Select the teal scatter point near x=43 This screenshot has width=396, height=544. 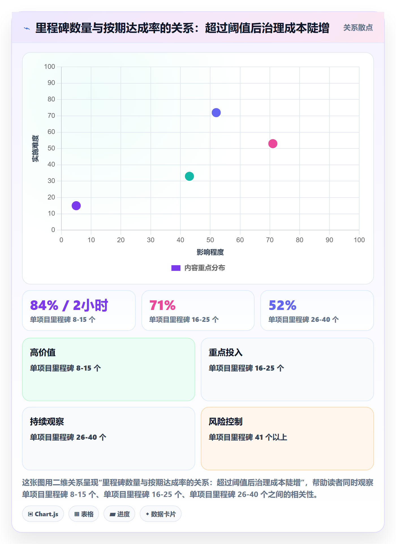189,176
